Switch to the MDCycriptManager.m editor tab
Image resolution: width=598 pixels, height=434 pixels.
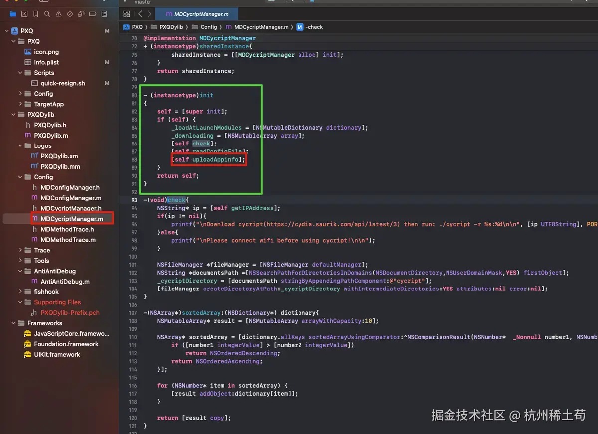click(197, 14)
